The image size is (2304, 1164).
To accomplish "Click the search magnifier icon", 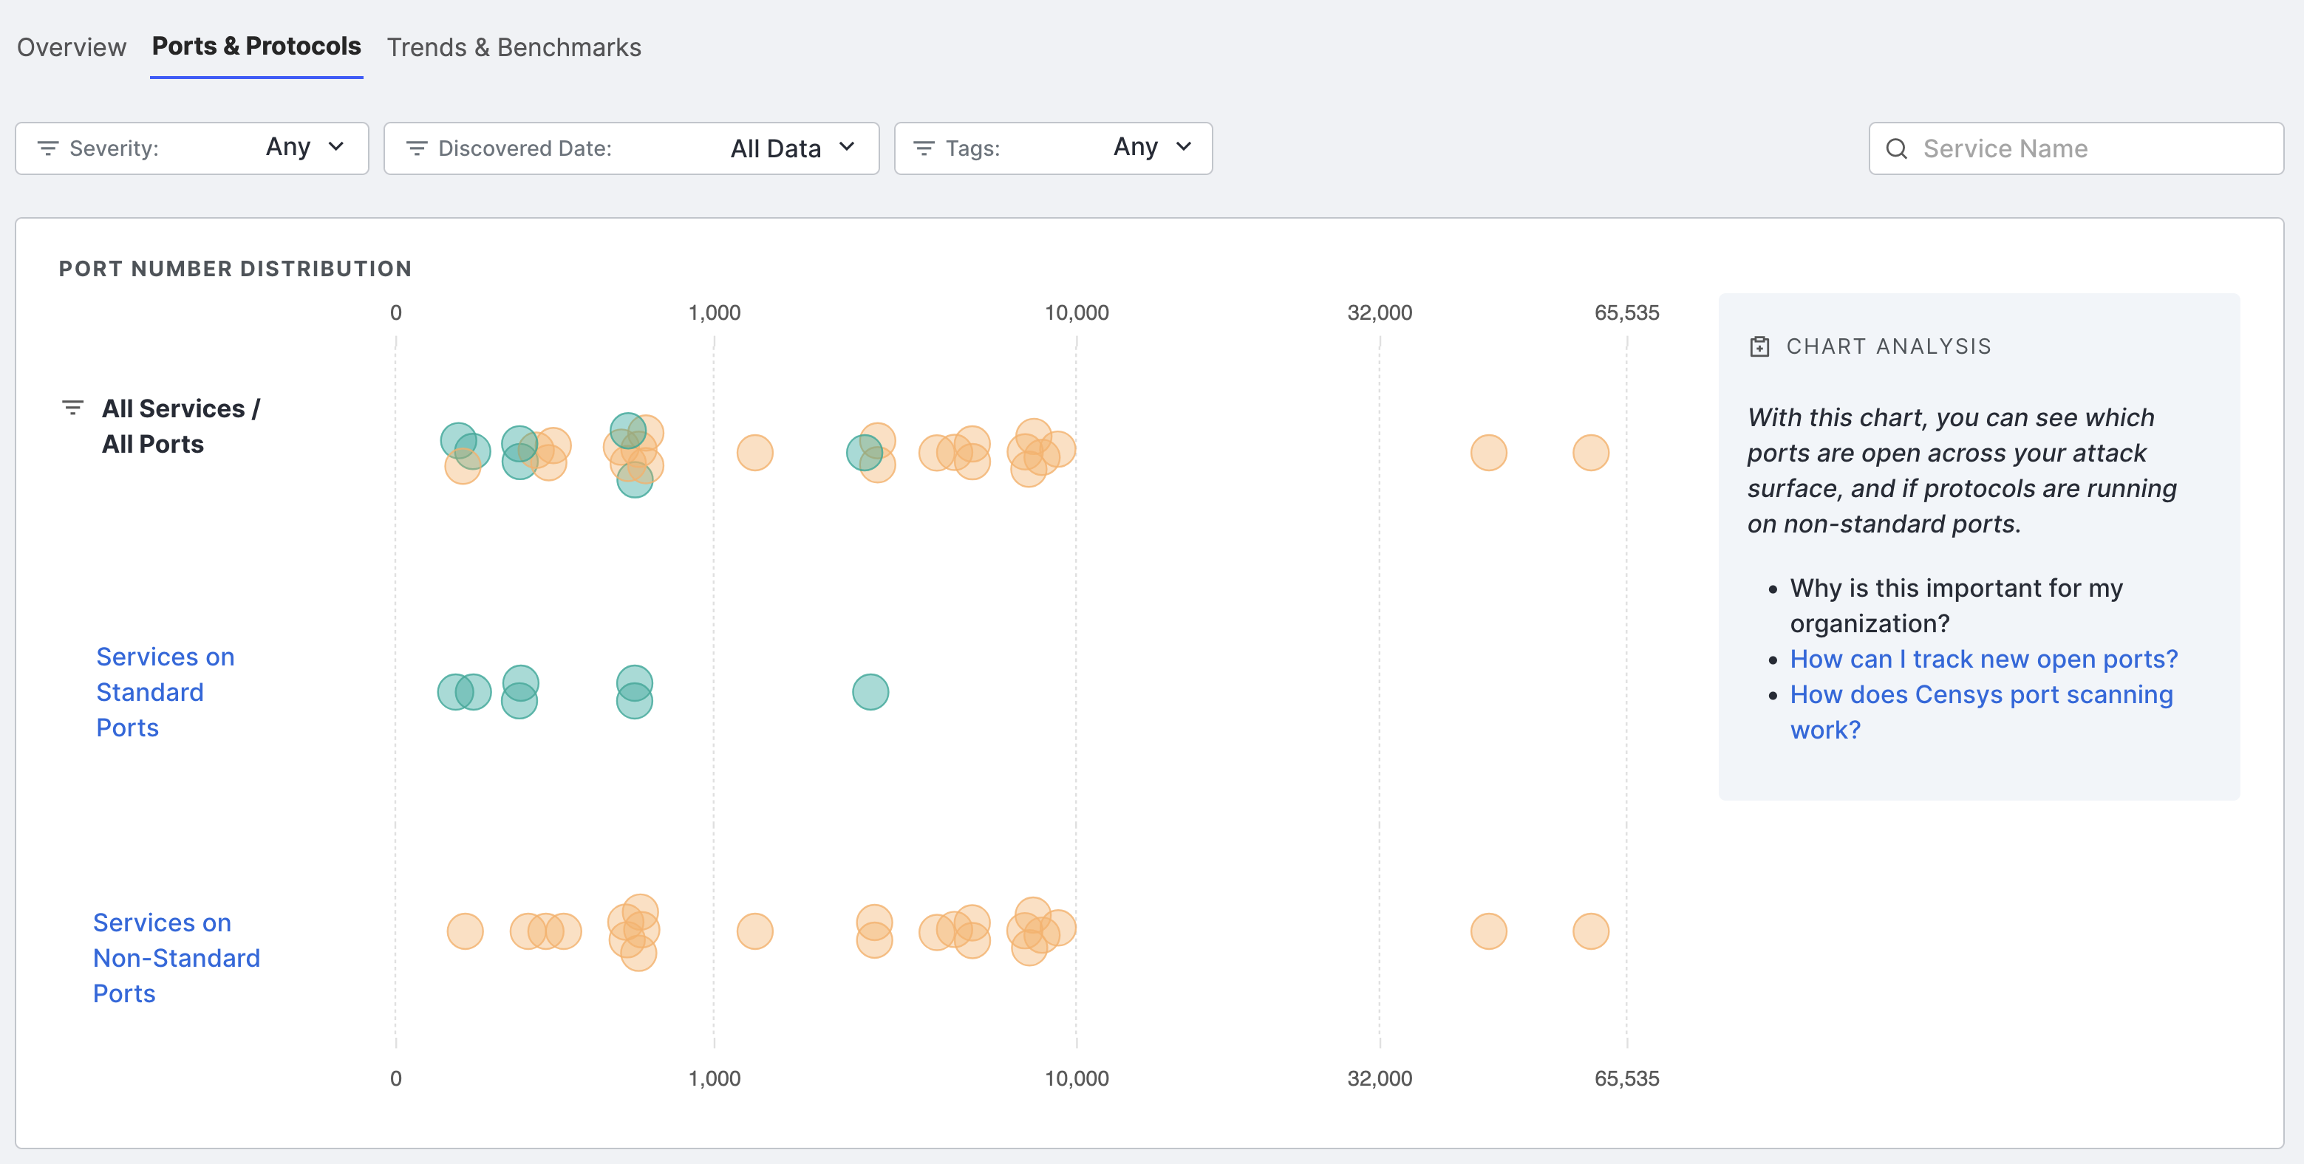I will tap(1896, 148).
